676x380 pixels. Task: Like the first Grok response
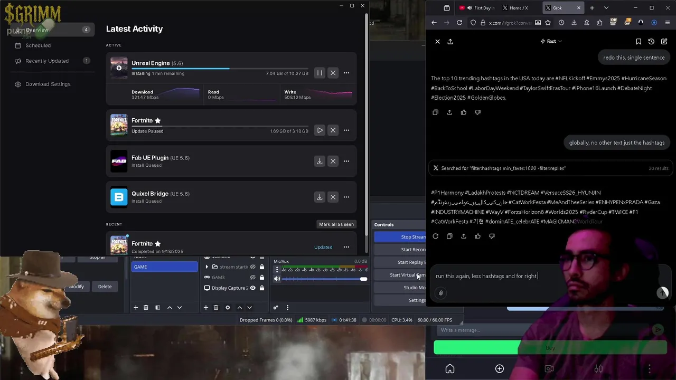click(464, 112)
